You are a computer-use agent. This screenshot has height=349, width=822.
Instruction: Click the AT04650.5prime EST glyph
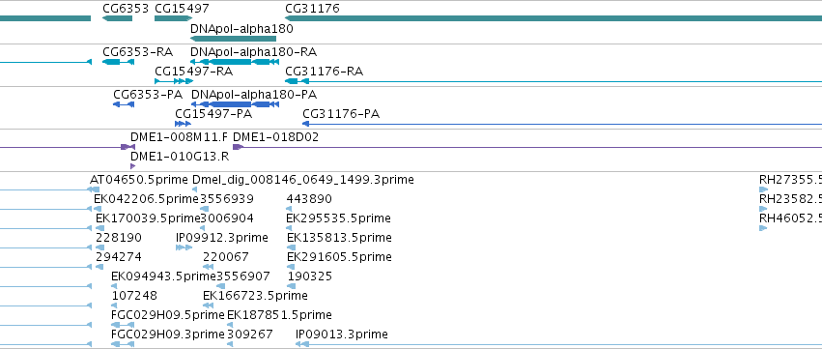[x=95, y=189]
